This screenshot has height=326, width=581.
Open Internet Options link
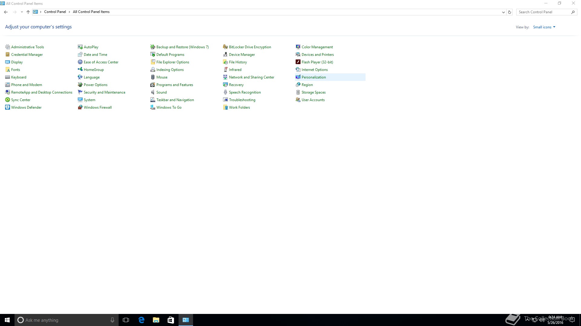[315, 70]
